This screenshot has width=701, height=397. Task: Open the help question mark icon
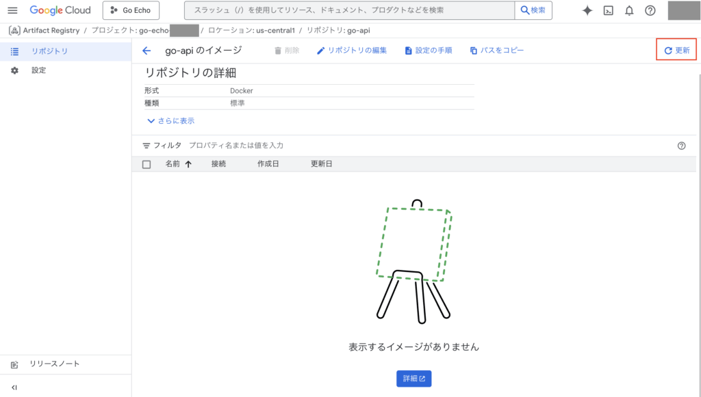650,10
